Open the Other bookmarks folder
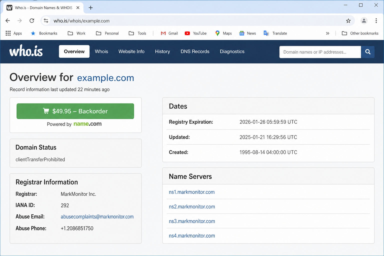 (x=360, y=33)
